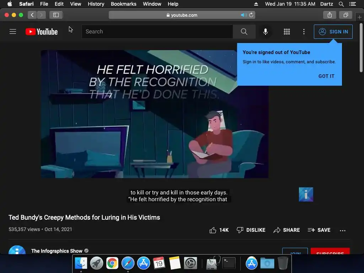Image resolution: width=364 pixels, height=273 pixels.
Task: Click The Infographics Show channel name
Action: [57, 251]
